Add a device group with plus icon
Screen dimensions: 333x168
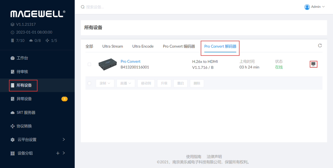[x=58, y=153]
